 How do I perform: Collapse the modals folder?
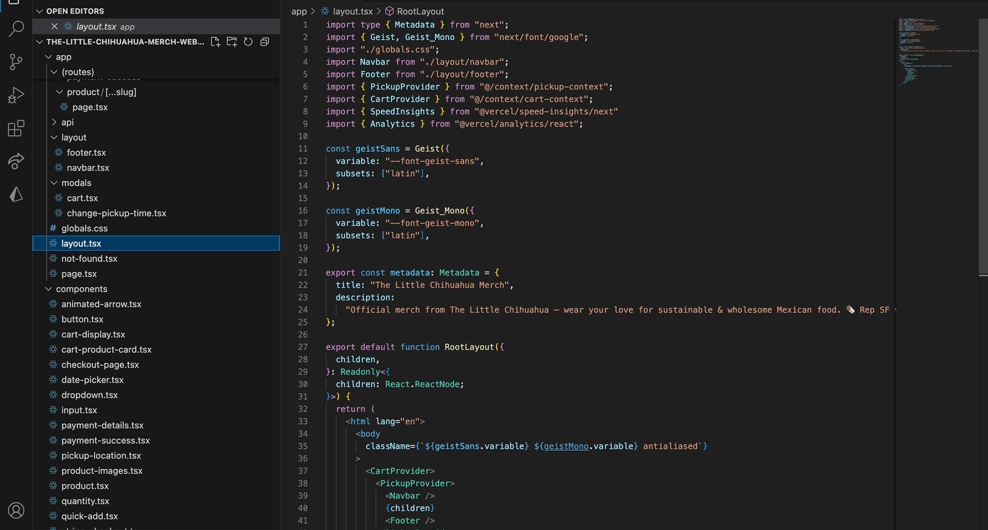point(54,183)
